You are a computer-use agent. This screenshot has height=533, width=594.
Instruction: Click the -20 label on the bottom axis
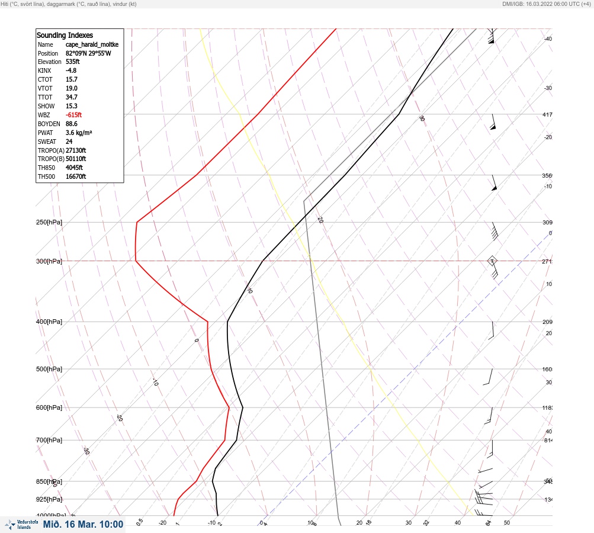[x=162, y=523]
